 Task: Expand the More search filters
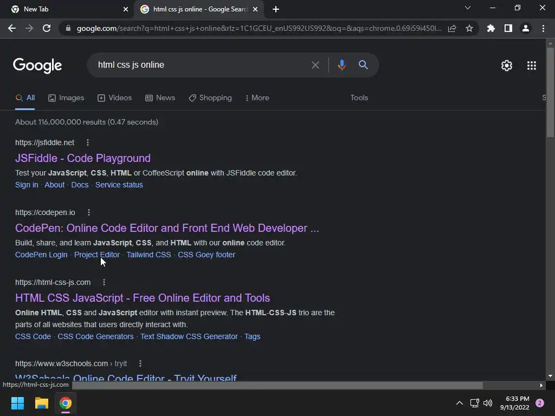[257, 98]
